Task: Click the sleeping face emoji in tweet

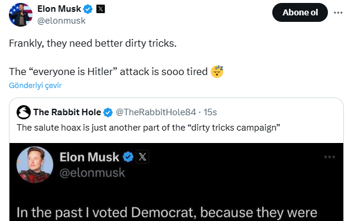Action: tap(217, 71)
